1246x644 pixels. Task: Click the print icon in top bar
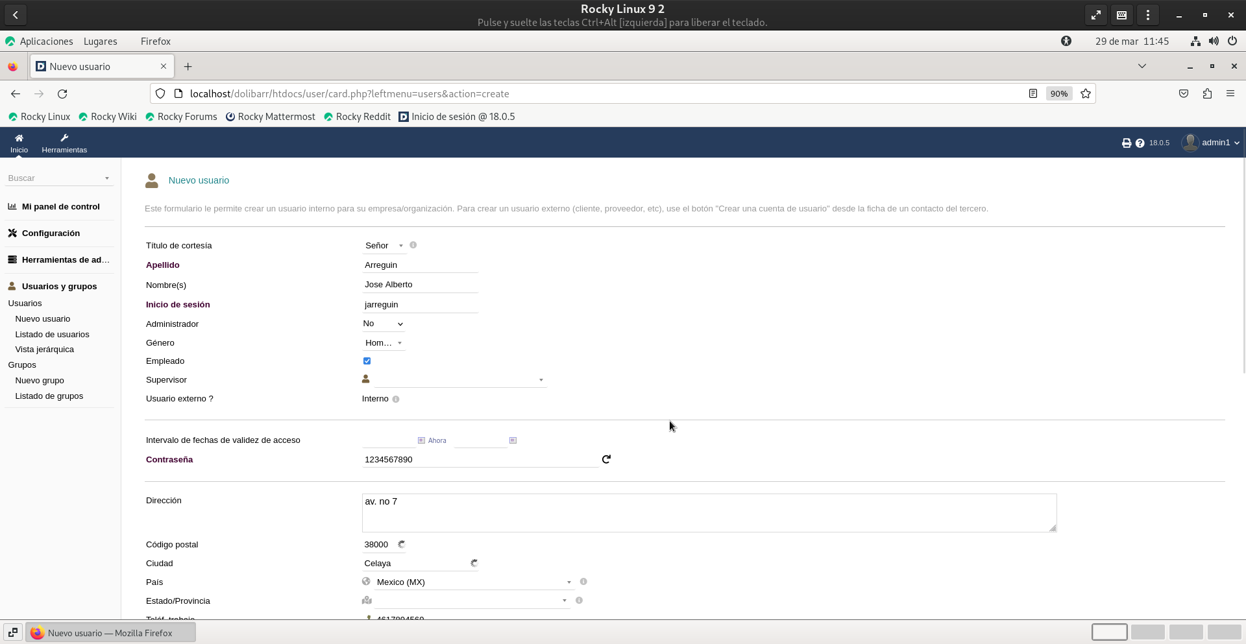click(x=1126, y=143)
